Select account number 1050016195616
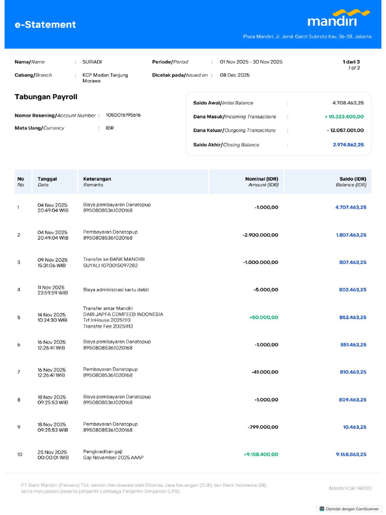This screenshot has height=515, width=386. (123, 115)
